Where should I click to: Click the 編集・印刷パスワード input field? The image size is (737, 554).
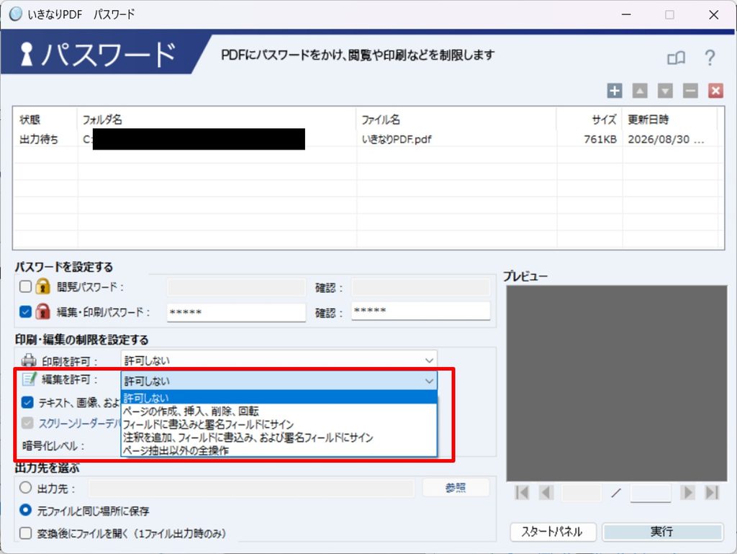[x=236, y=312]
